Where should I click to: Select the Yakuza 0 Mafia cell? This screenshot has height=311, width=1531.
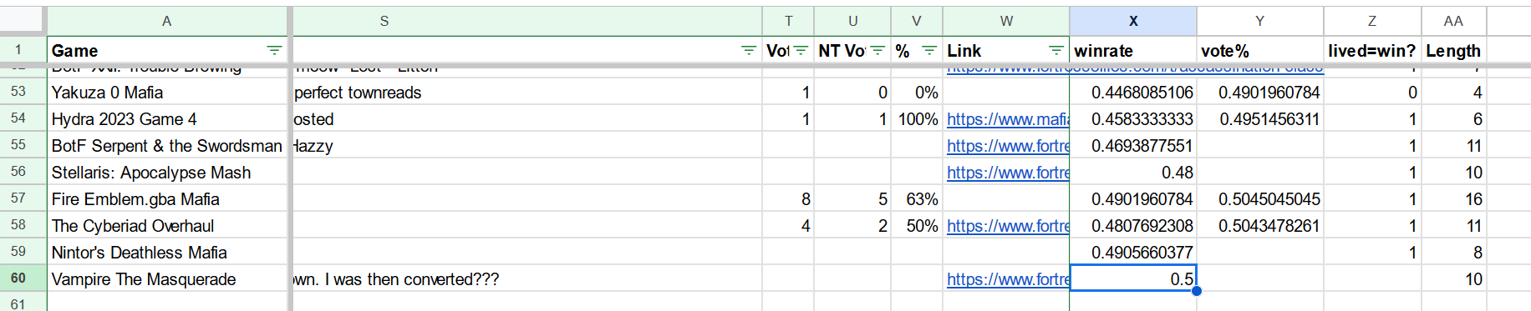(167, 93)
